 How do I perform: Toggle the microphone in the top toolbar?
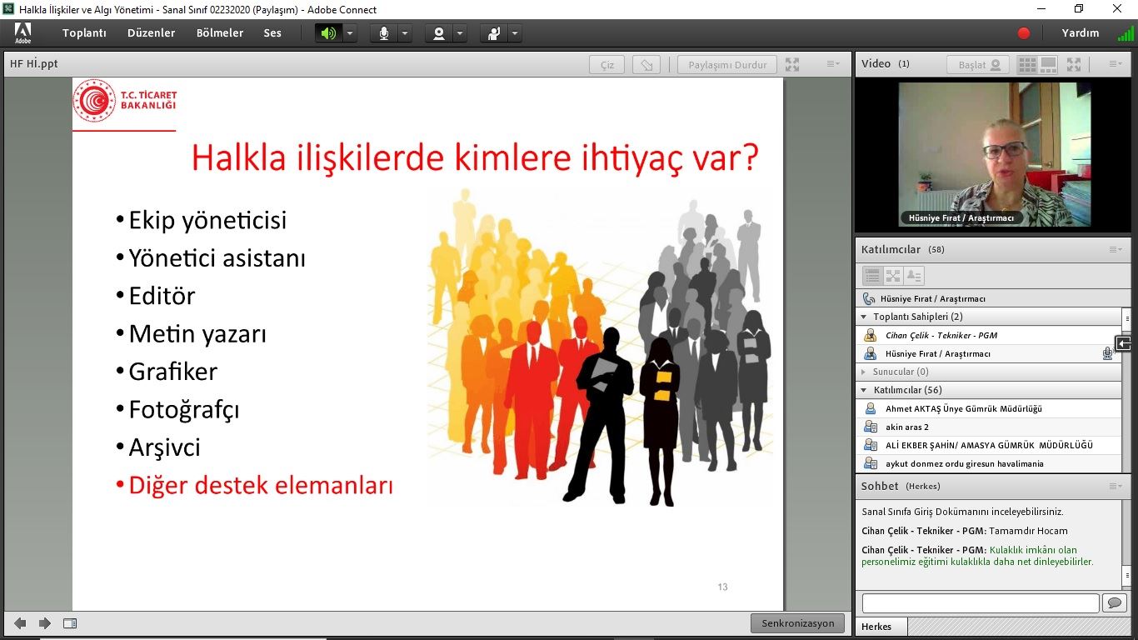coord(384,33)
